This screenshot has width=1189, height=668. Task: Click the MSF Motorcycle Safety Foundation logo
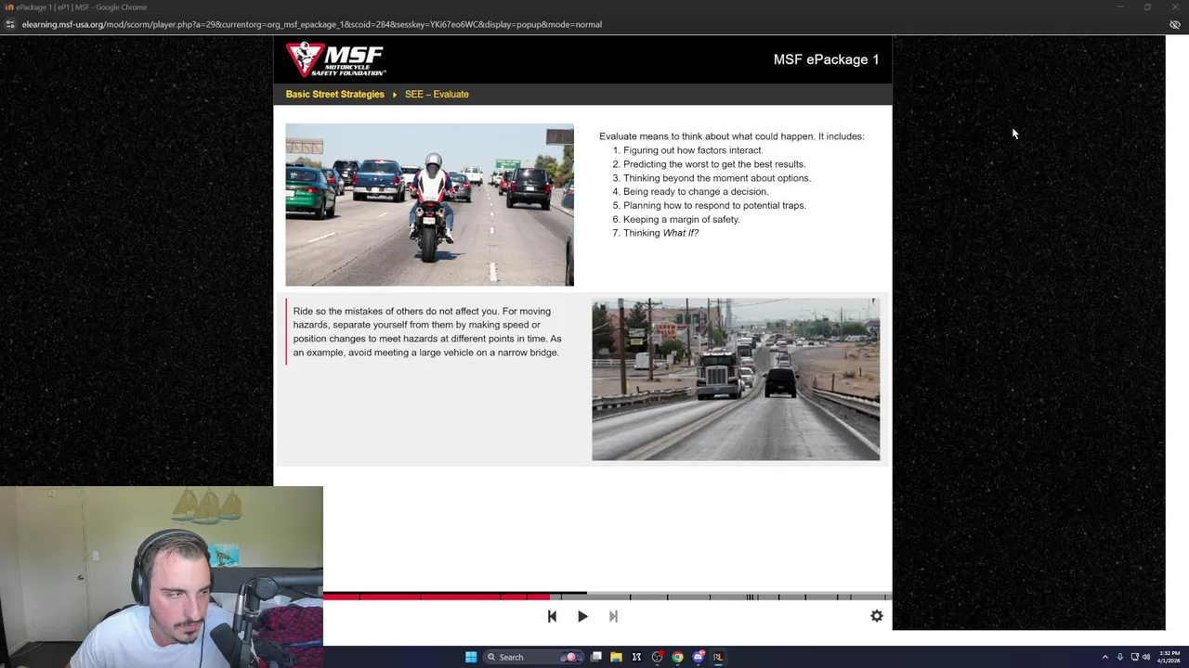[x=335, y=59]
